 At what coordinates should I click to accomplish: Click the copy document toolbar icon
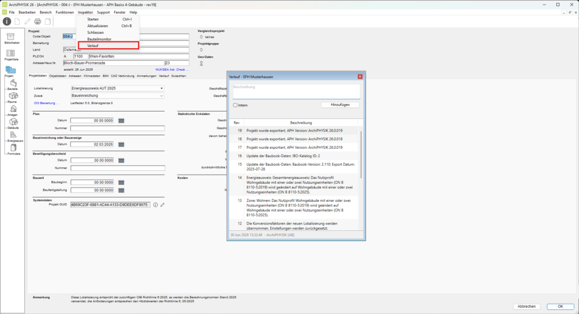pyautogui.click(x=48, y=21)
